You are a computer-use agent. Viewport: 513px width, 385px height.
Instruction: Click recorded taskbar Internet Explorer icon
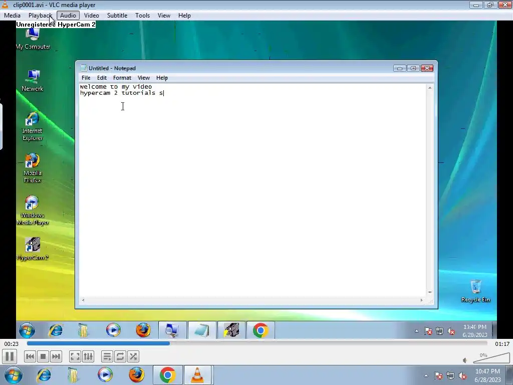click(x=56, y=330)
